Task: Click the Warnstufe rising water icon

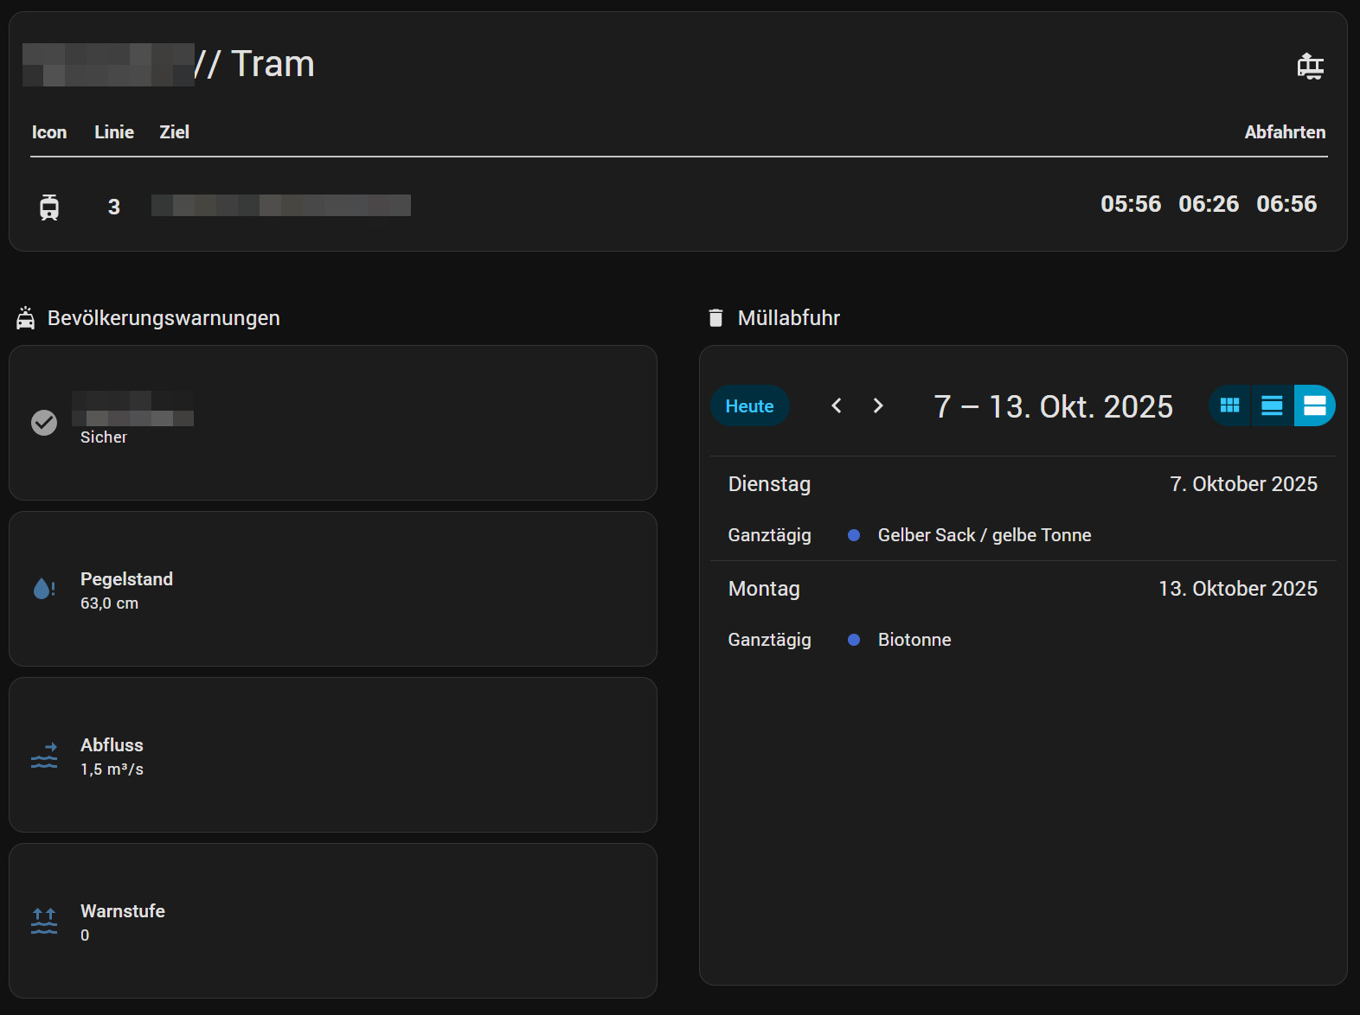Action: pos(44,921)
